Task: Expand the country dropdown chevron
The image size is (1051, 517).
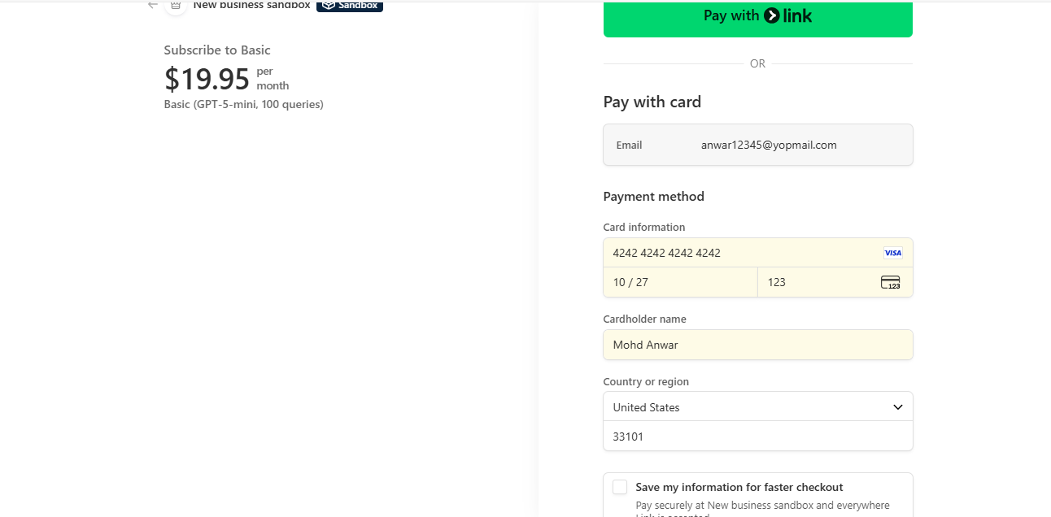Action: (x=897, y=407)
